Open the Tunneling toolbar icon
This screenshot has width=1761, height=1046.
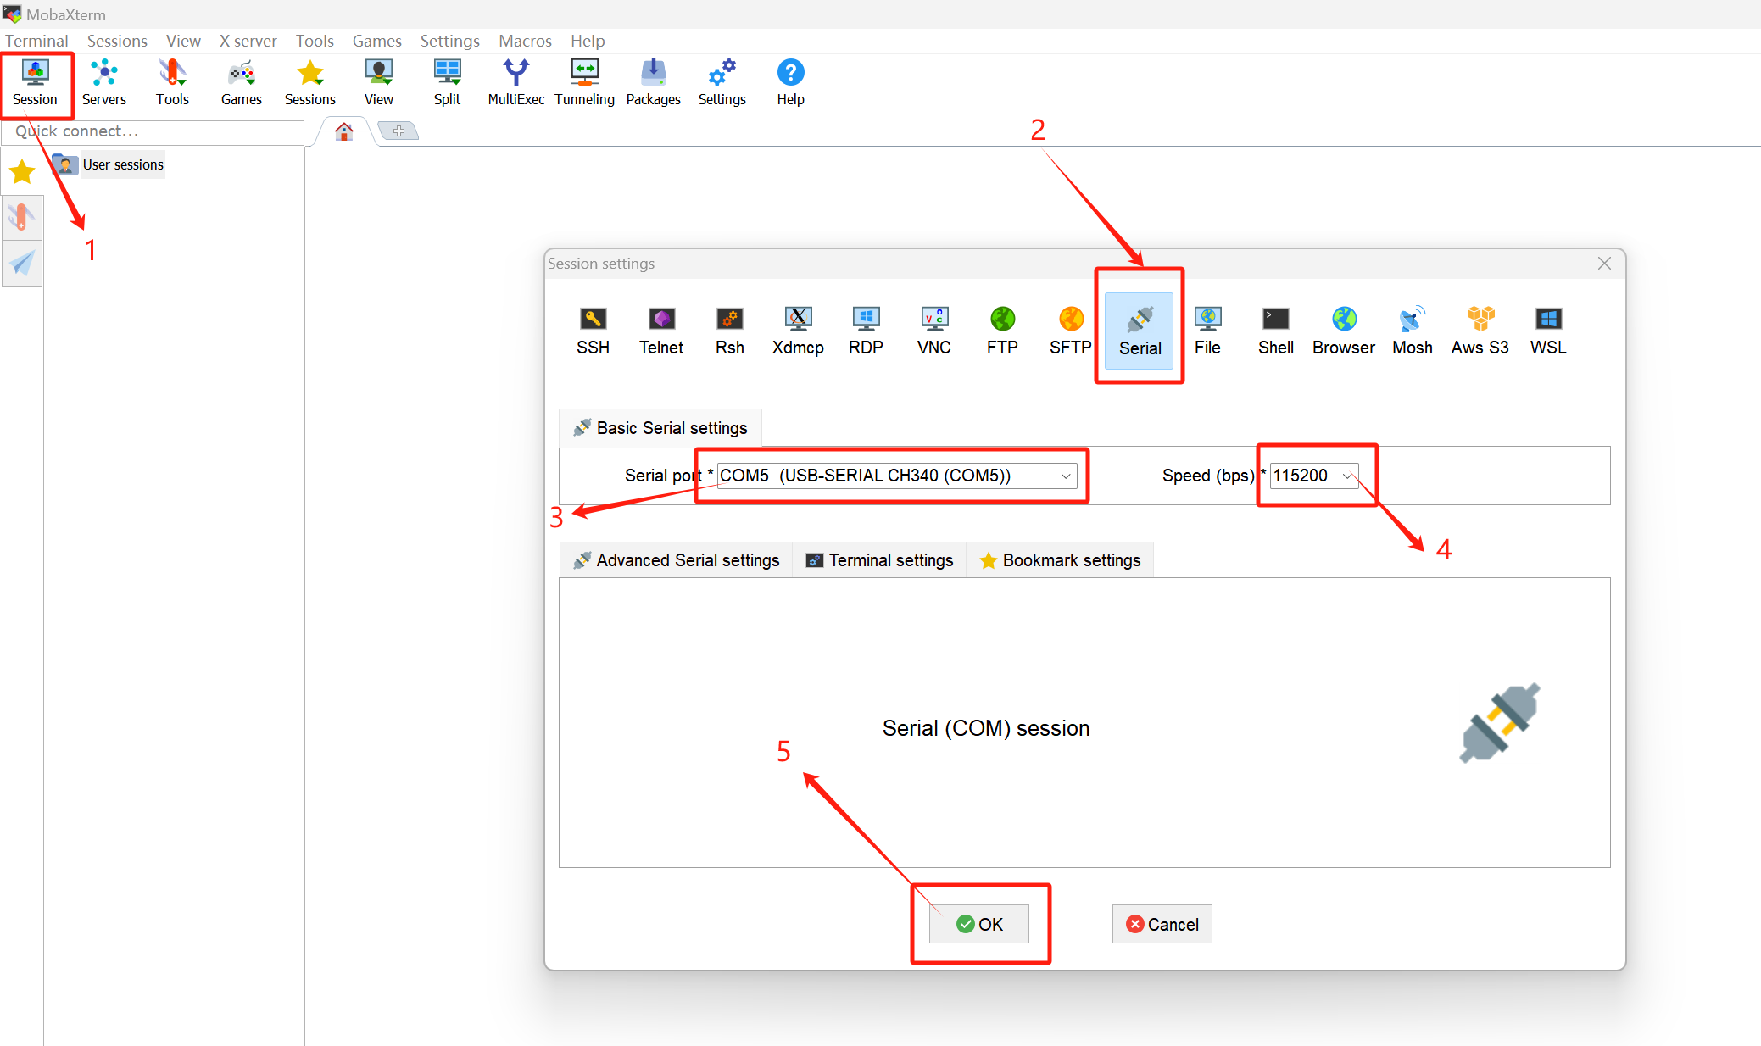(x=584, y=83)
